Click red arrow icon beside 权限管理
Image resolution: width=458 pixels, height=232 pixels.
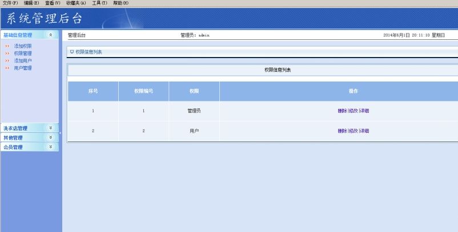coord(7,54)
